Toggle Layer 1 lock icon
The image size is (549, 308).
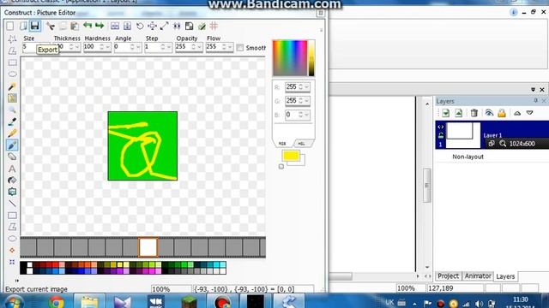(x=440, y=135)
